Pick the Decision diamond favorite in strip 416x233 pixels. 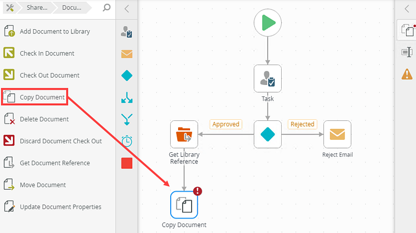pyautogui.click(x=127, y=76)
